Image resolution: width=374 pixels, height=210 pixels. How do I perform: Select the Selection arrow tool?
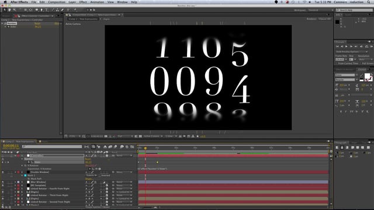point(5,10)
